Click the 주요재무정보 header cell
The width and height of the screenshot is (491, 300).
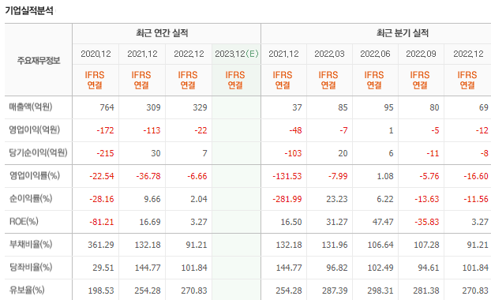click(39, 60)
